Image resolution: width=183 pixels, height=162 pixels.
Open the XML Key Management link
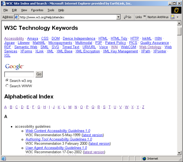click(120, 51)
